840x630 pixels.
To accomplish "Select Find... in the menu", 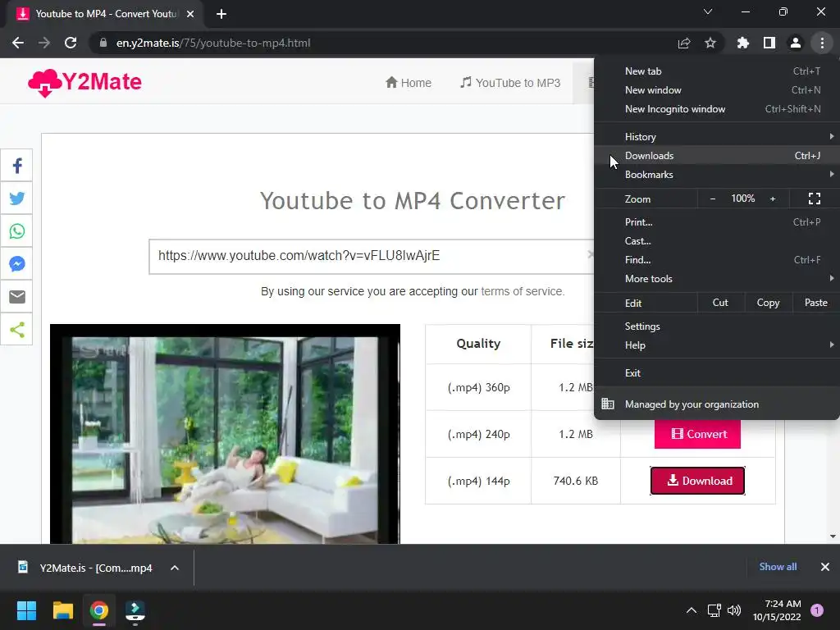I will click(717, 260).
